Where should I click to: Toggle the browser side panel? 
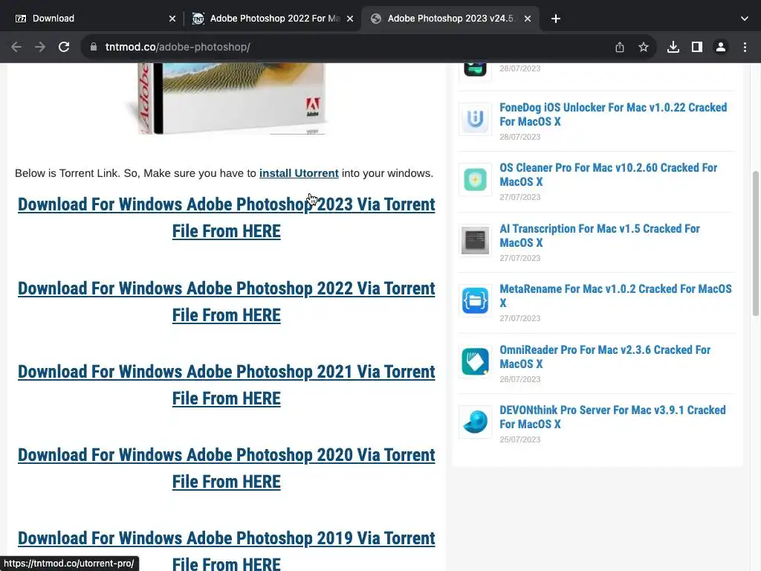tap(696, 47)
